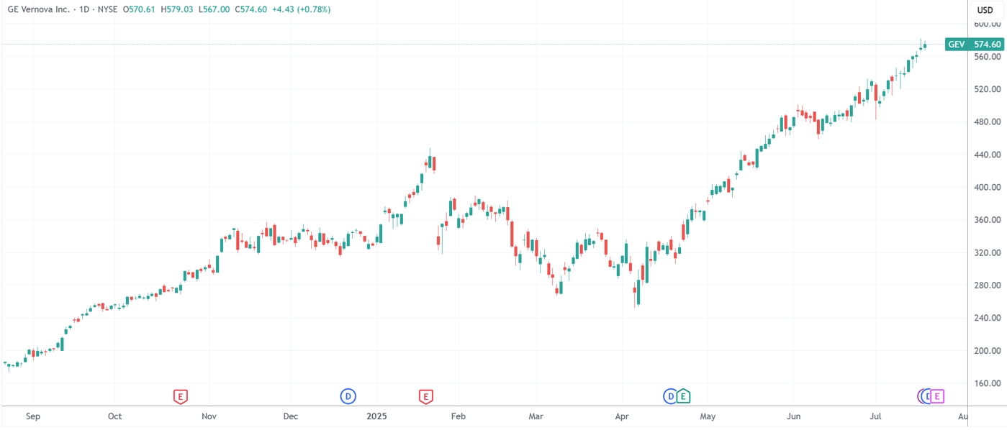The width and height of the screenshot is (1007, 430).
Task: Select the blue dividend marker in April
Action: [x=670, y=395]
